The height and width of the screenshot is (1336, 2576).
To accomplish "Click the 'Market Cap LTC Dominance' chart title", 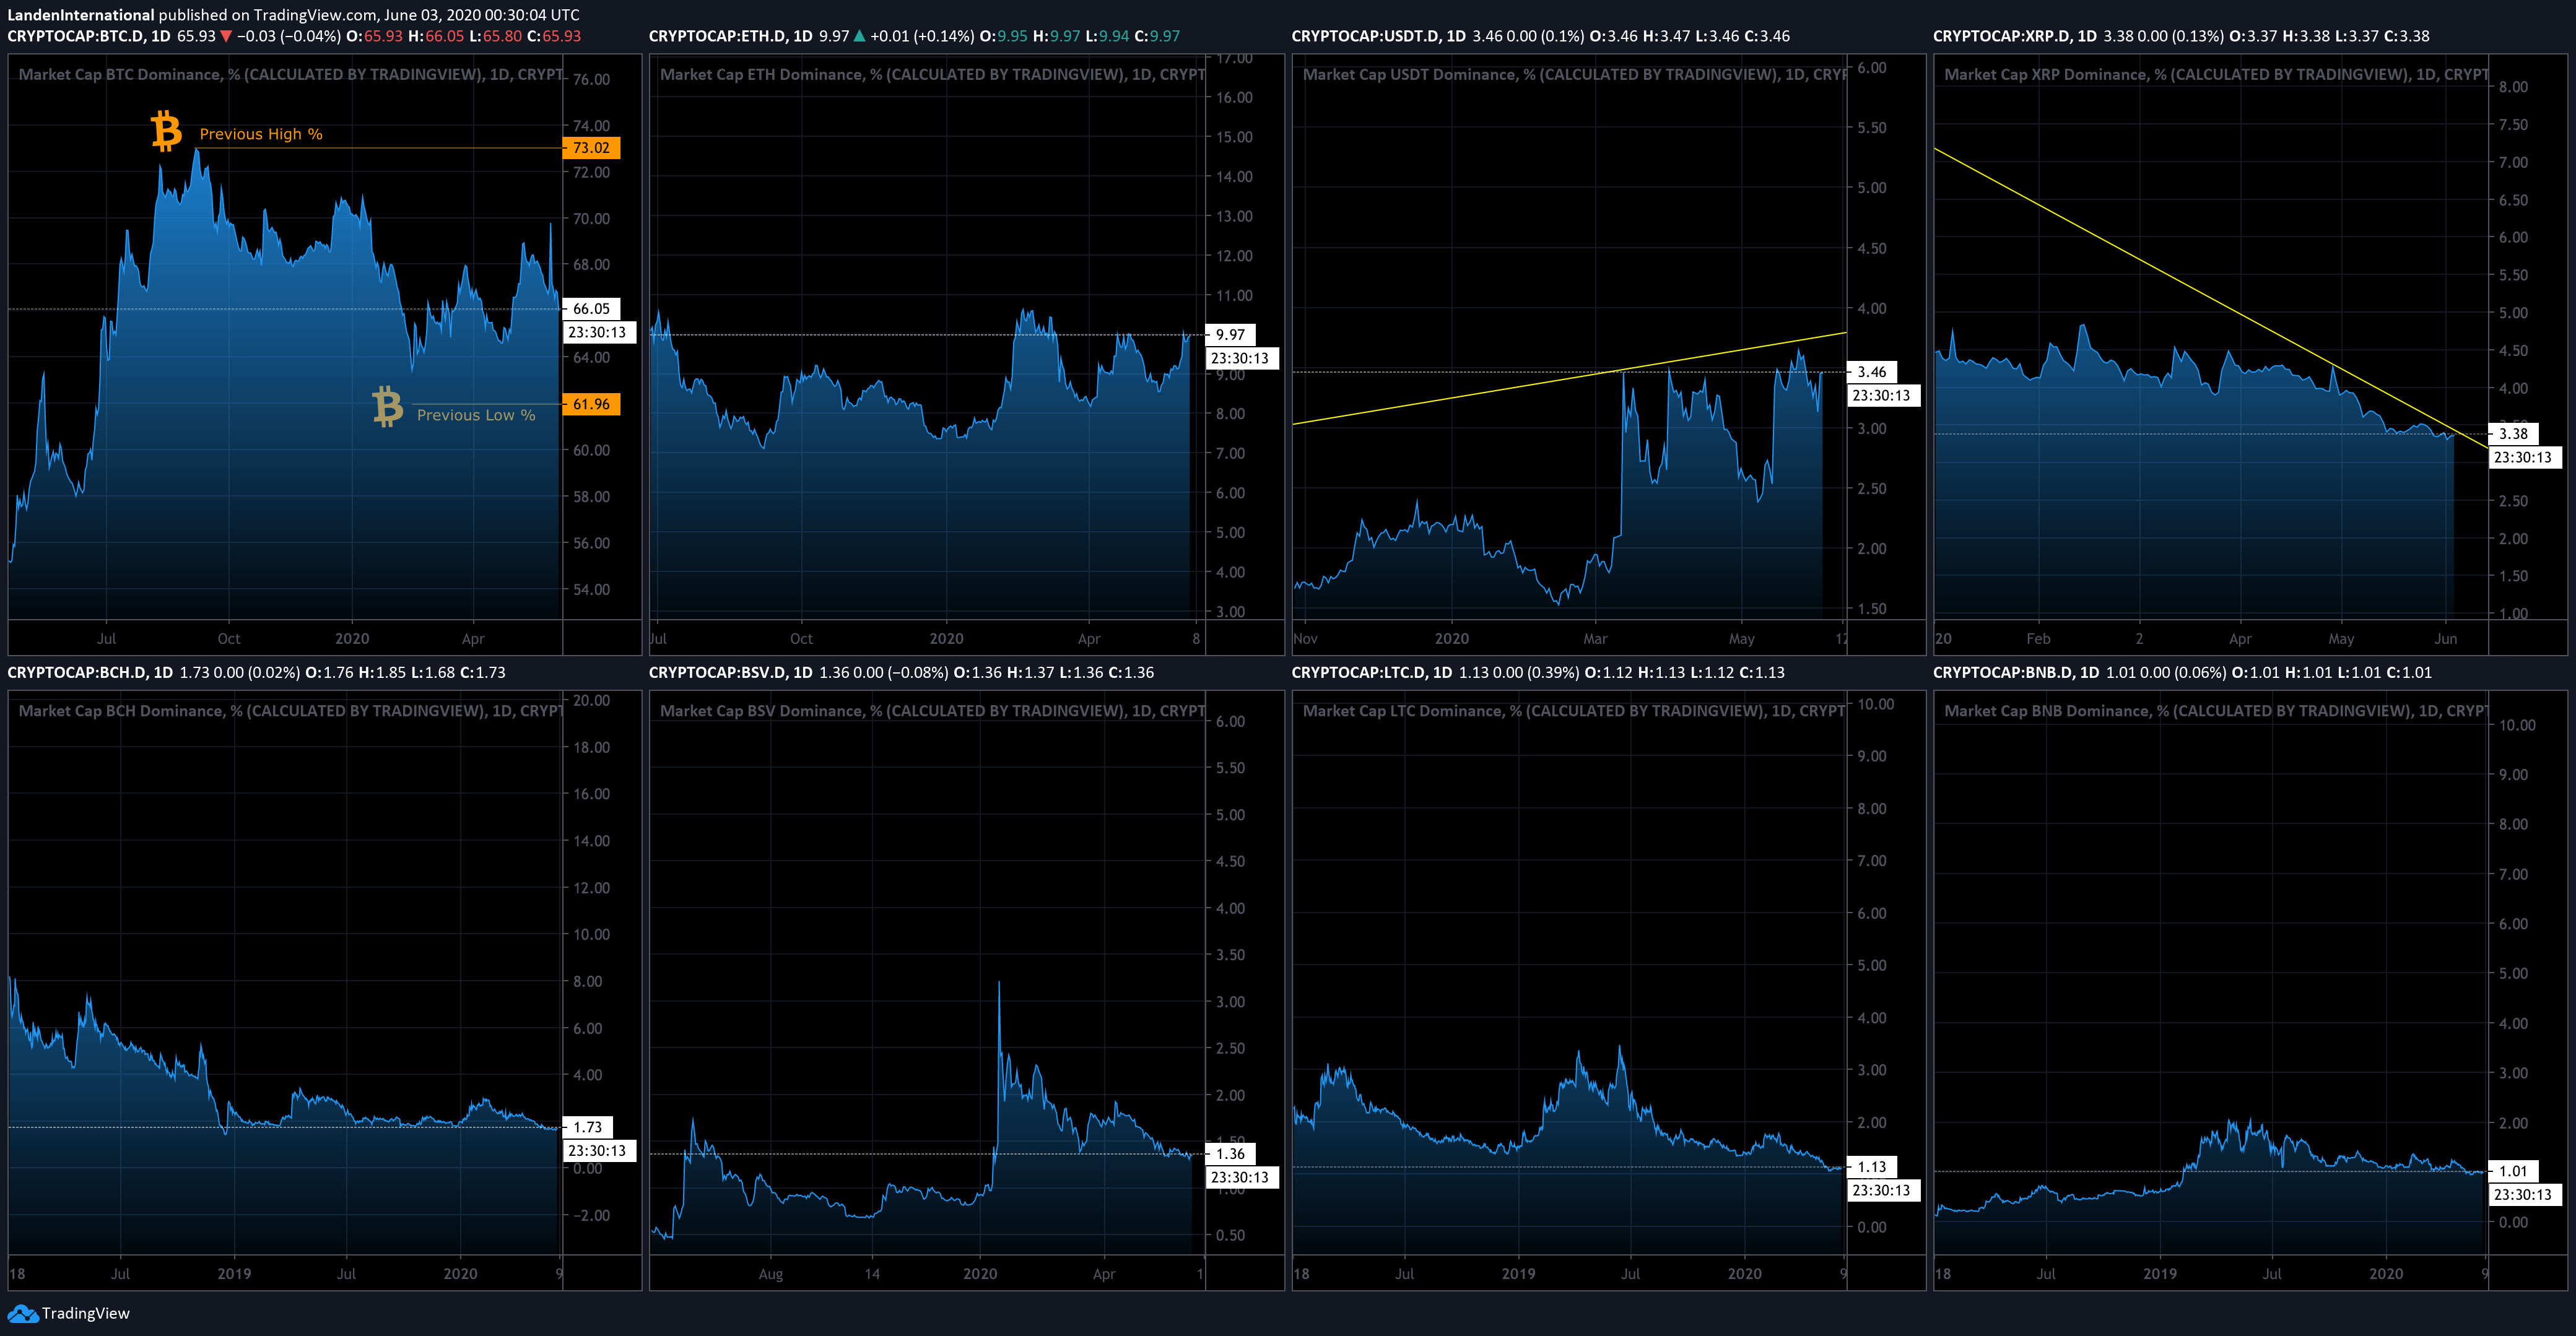I will click(1575, 711).
